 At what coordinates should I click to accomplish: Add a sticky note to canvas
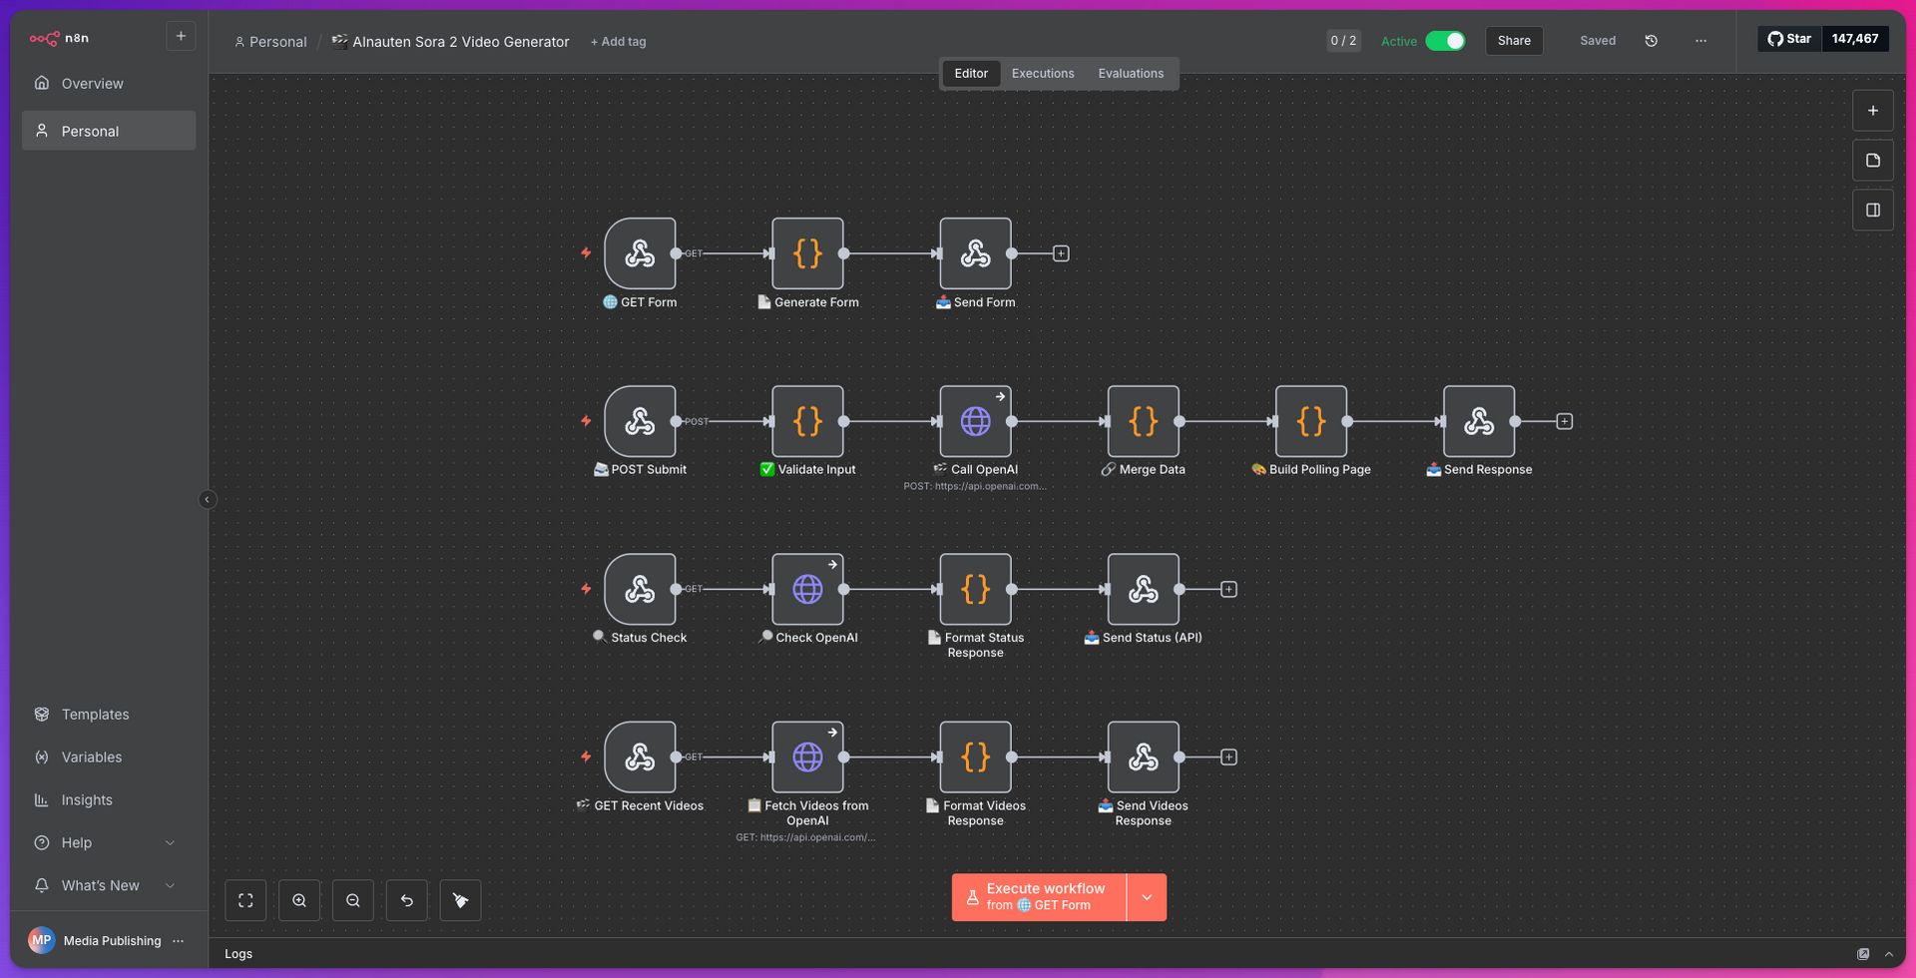tap(1873, 161)
